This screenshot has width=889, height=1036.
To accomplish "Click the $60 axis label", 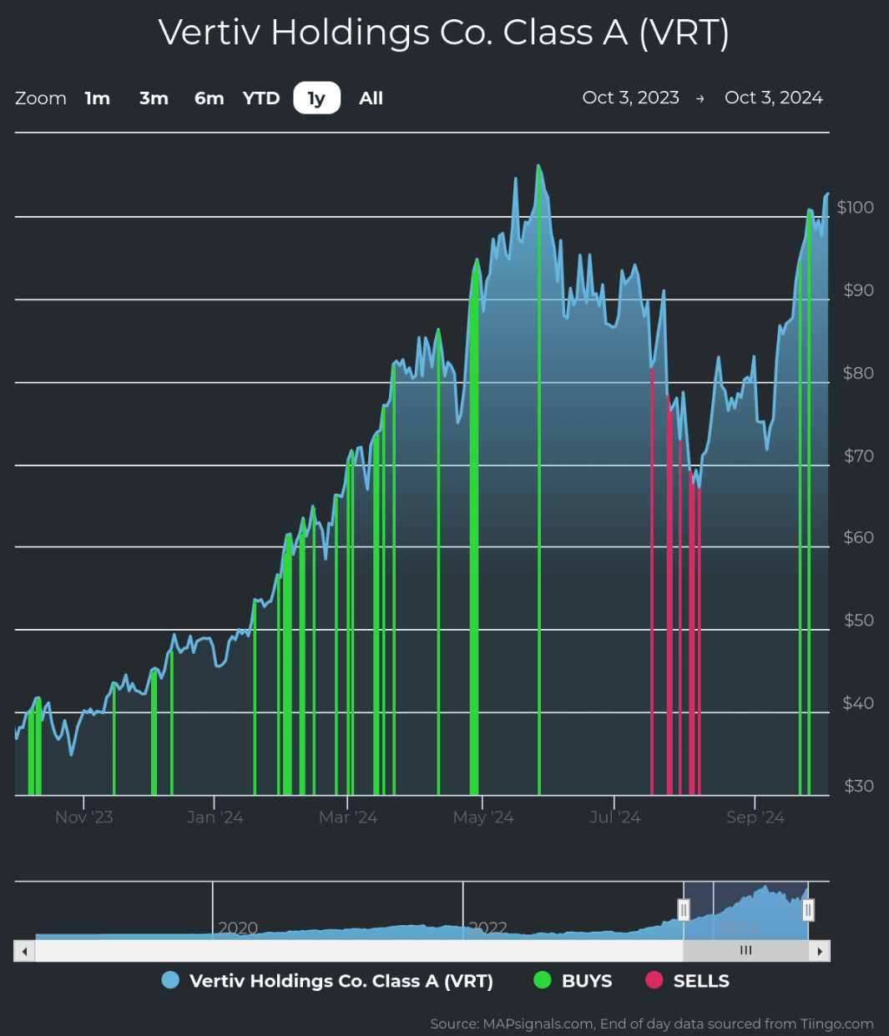I will pyautogui.click(x=859, y=537).
